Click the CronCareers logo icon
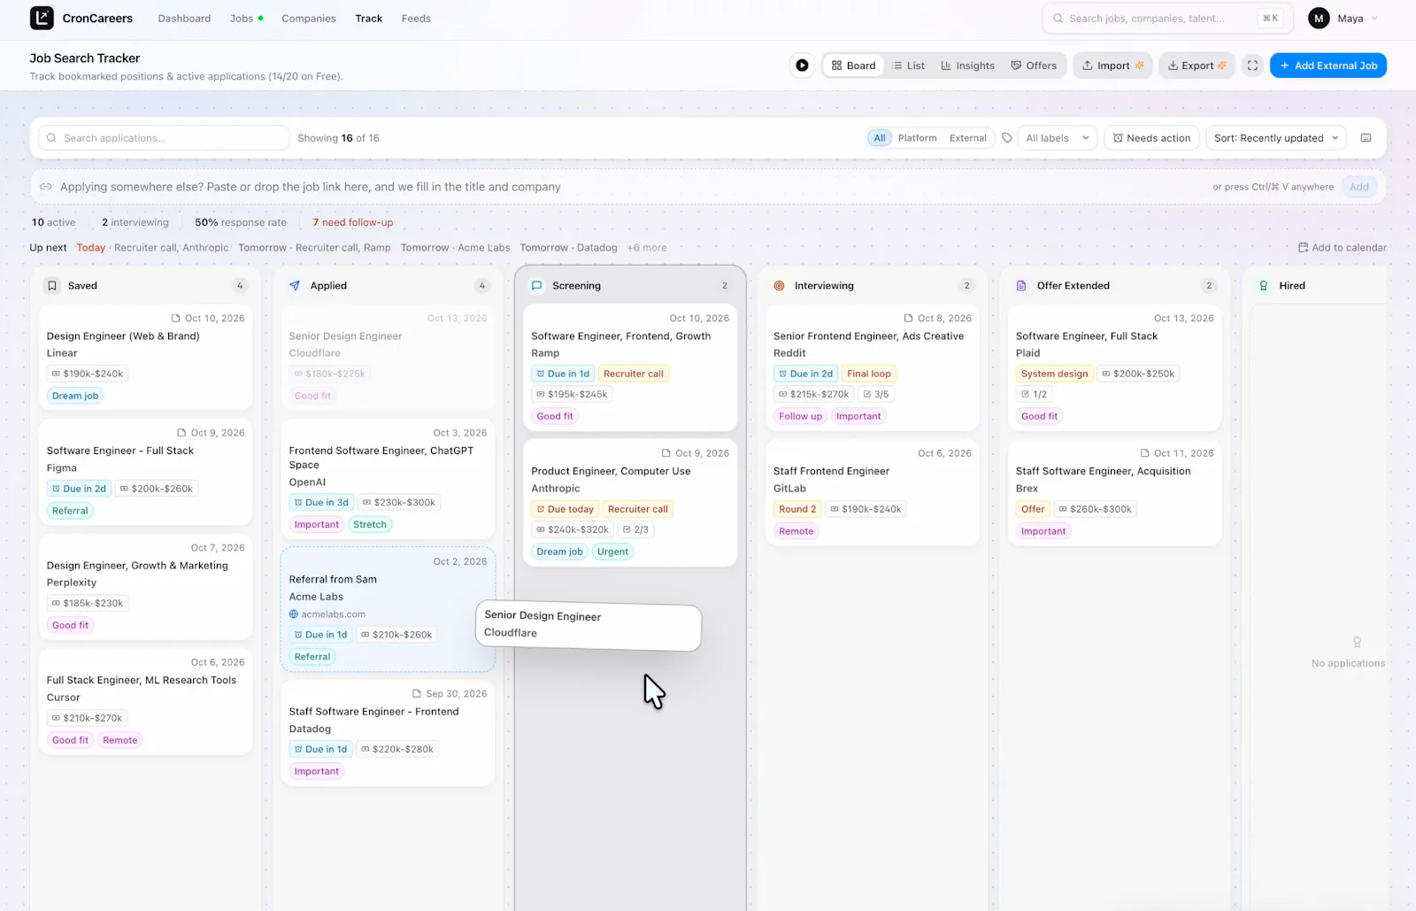1416x911 pixels. pyautogui.click(x=42, y=18)
